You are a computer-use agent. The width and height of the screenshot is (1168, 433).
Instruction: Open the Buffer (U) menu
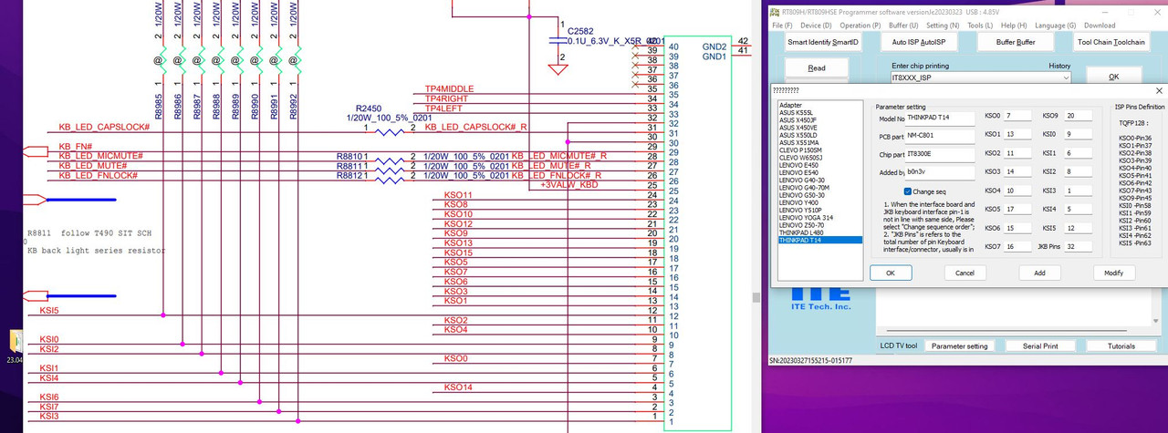click(x=903, y=26)
